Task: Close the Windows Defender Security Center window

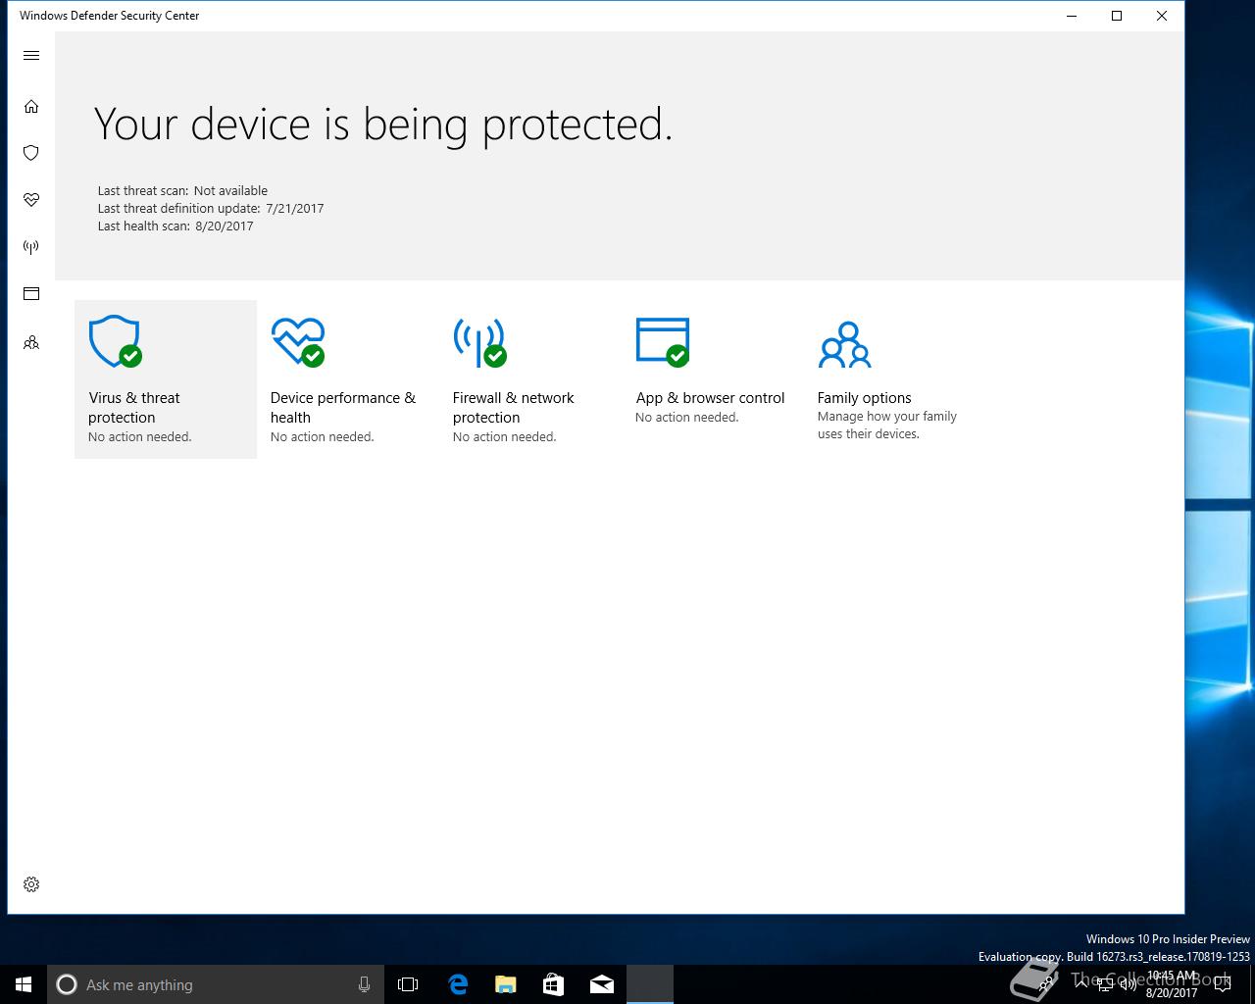Action: (1162, 16)
